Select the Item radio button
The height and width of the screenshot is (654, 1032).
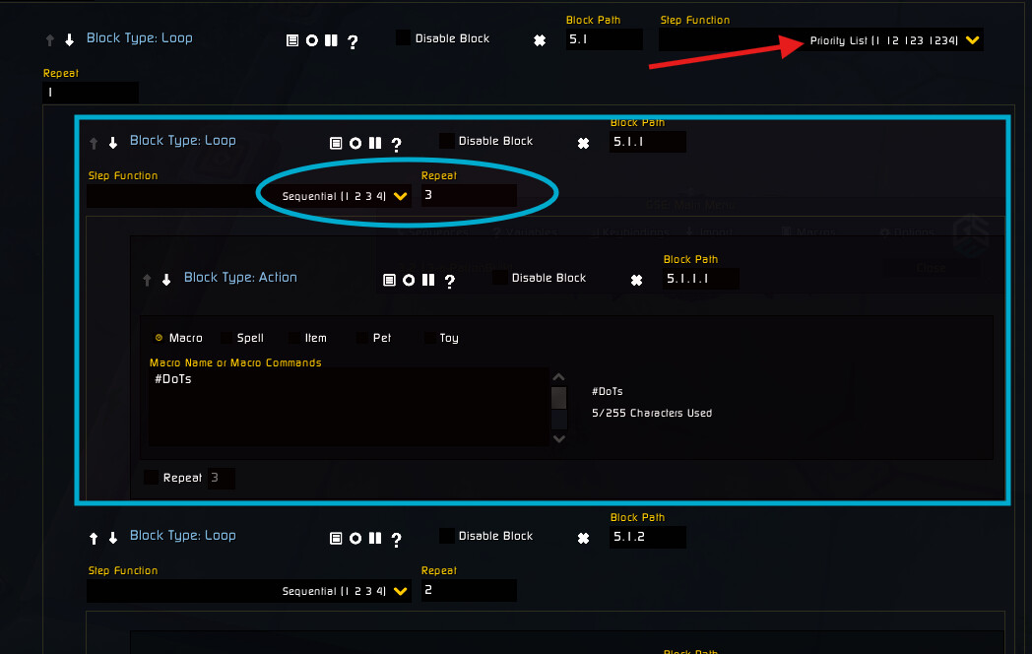(294, 337)
